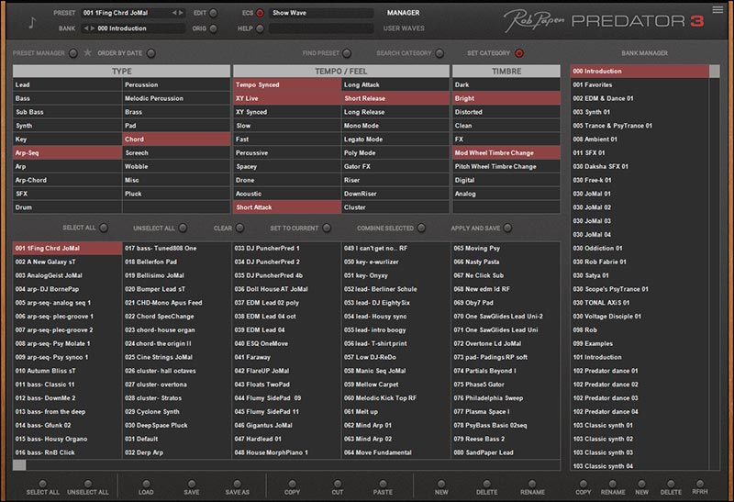This screenshot has height=502, width=734.
Task: Click bank list vertical scrollbar thumb
Action: tap(715, 72)
